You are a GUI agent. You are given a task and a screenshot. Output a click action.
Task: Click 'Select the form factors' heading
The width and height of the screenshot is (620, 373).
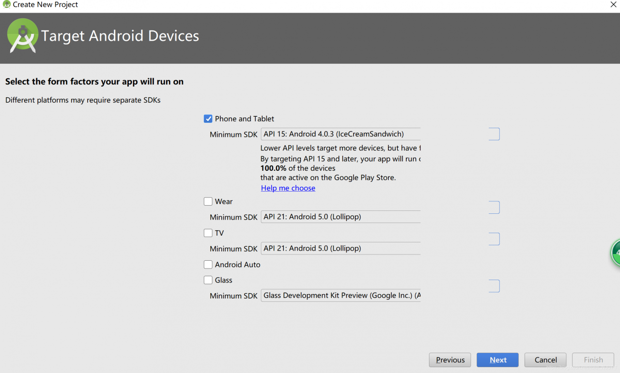coord(94,81)
